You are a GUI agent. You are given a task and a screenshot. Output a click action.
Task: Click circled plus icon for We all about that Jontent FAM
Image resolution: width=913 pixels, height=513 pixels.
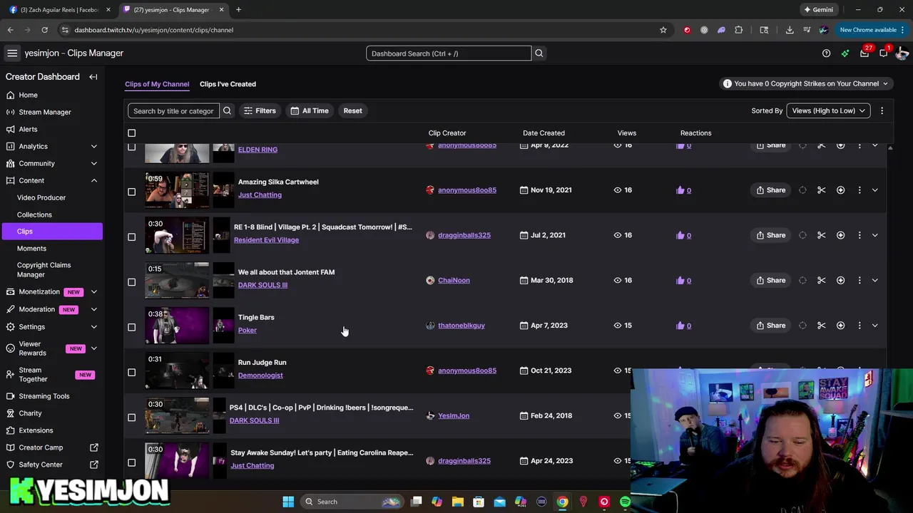coord(840,281)
